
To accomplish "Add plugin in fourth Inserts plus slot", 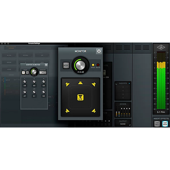I will [x=123, y=98].
